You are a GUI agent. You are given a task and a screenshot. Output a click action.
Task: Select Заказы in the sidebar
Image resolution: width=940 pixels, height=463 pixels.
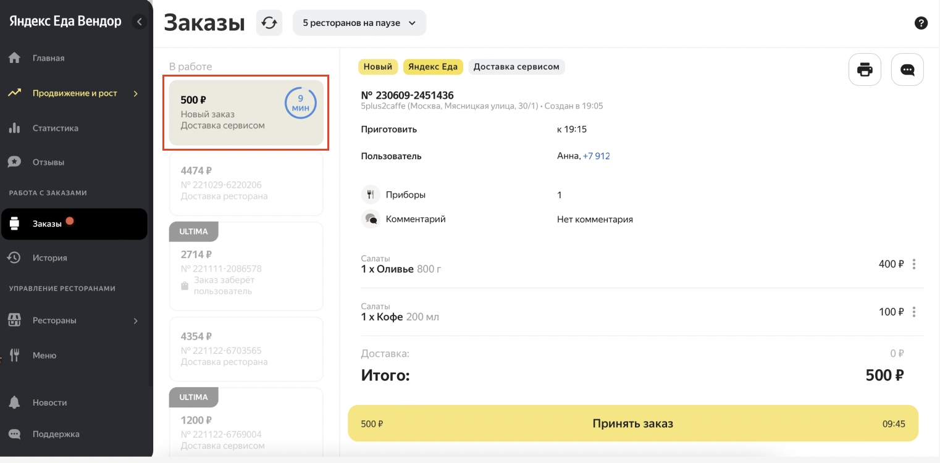[74, 223]
